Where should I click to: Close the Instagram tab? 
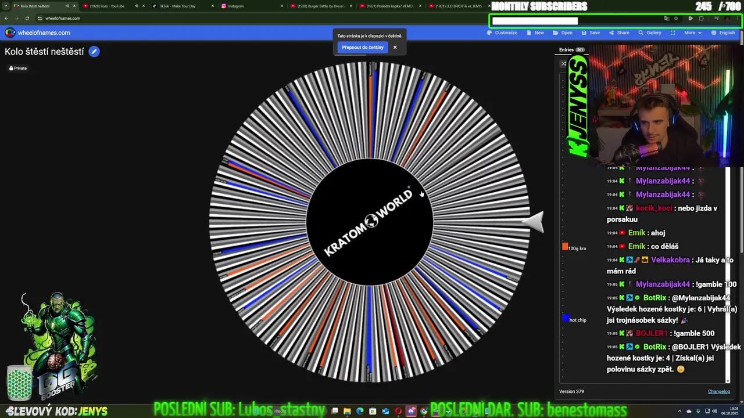tap(282, 6)
